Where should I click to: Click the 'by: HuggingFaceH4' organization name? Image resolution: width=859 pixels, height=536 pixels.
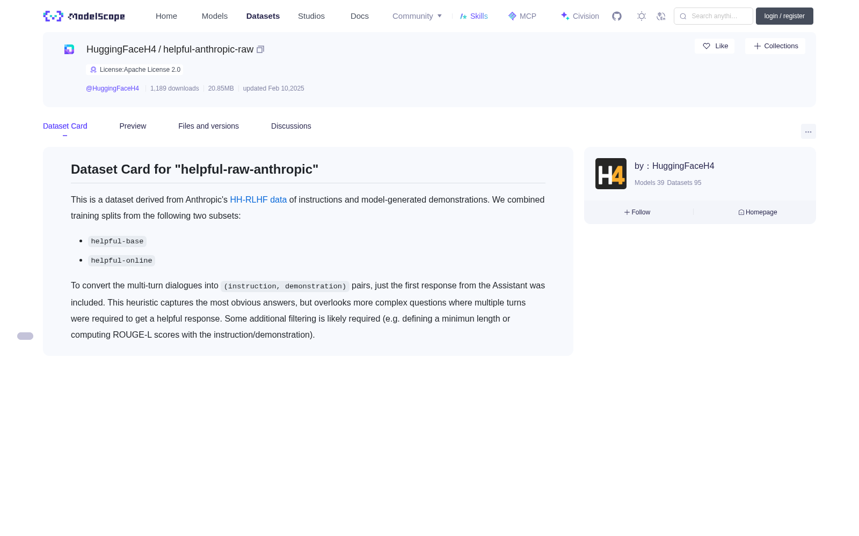(x=674, y=166)
